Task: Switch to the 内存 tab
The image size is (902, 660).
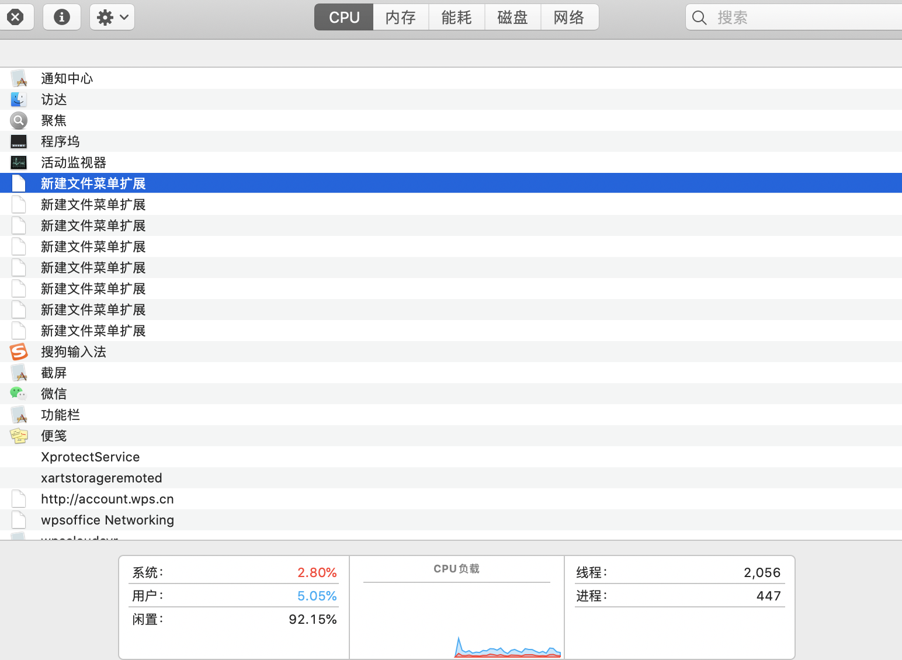Action: coord(401,18)
